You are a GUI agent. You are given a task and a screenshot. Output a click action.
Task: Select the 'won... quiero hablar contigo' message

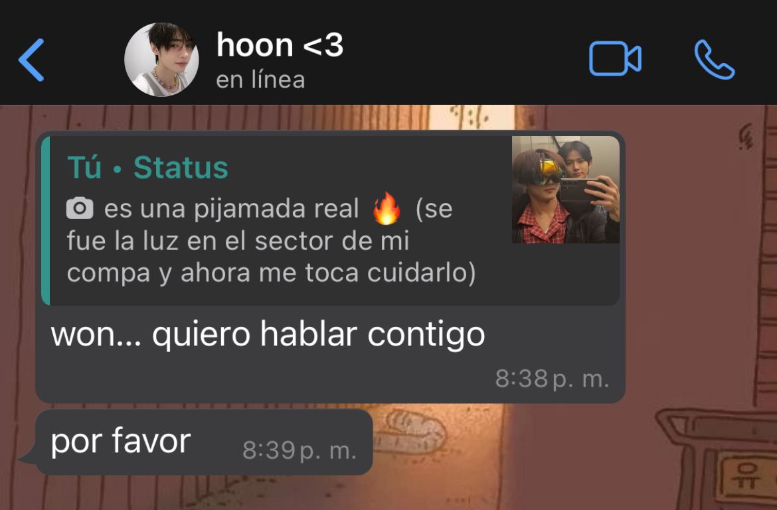[268, 334]
